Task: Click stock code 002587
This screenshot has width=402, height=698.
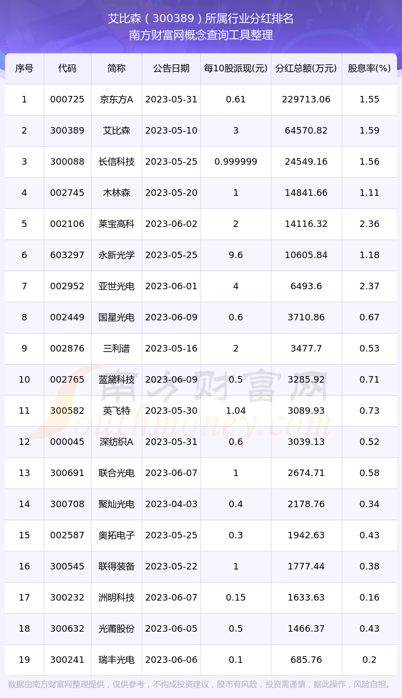Action: pyautogui.click(x=67, y=535)
